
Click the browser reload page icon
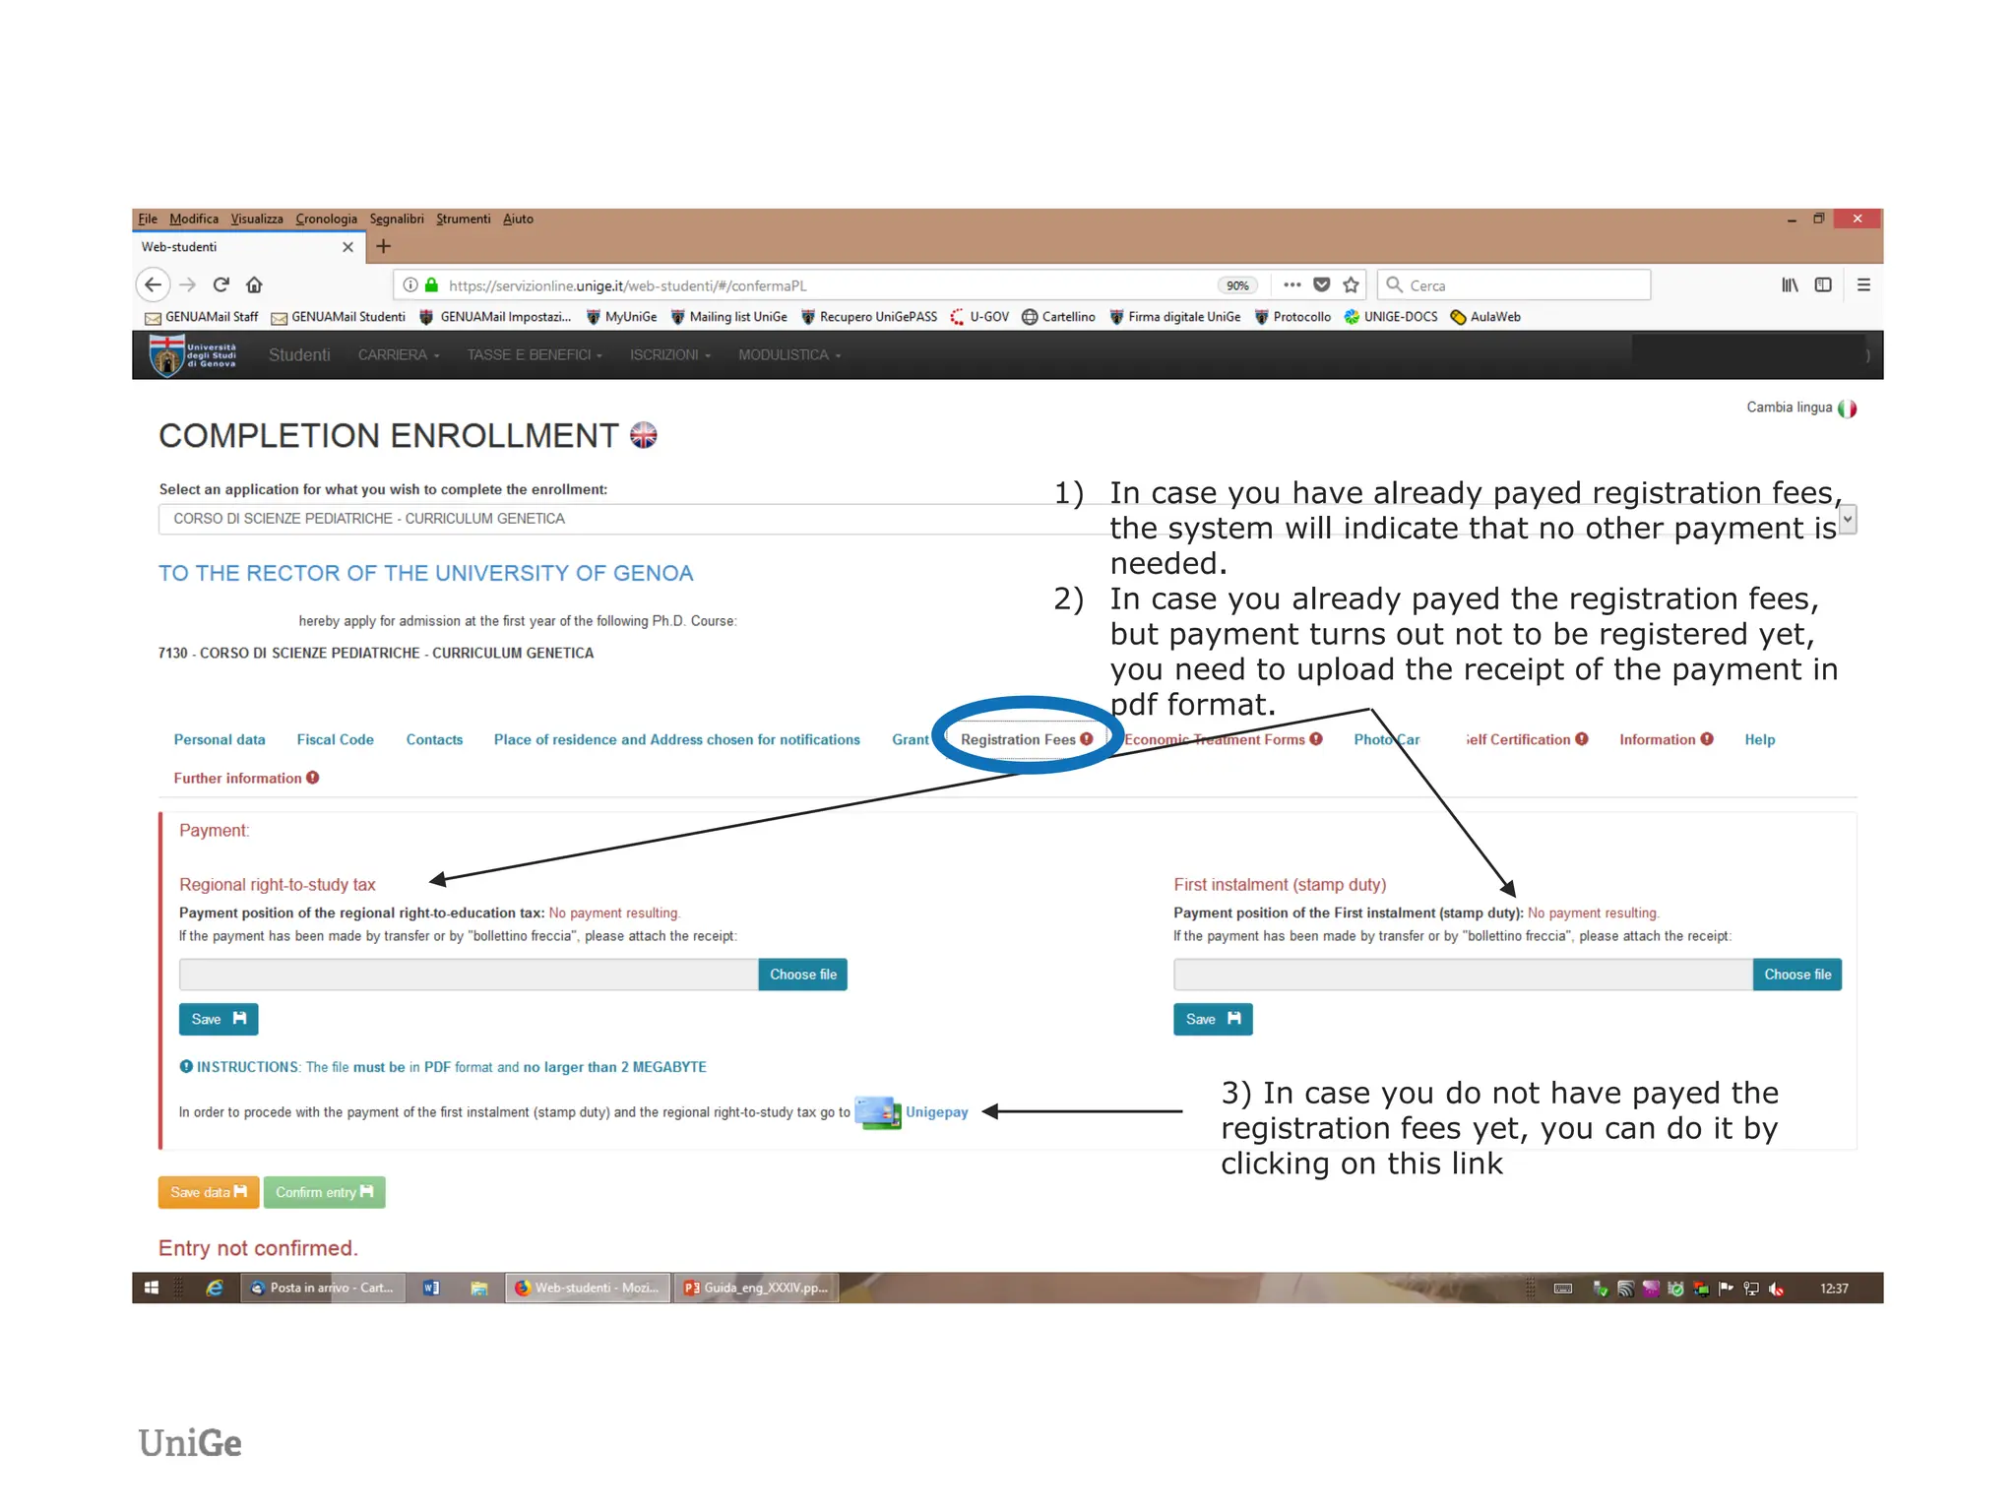pos(221,285)
